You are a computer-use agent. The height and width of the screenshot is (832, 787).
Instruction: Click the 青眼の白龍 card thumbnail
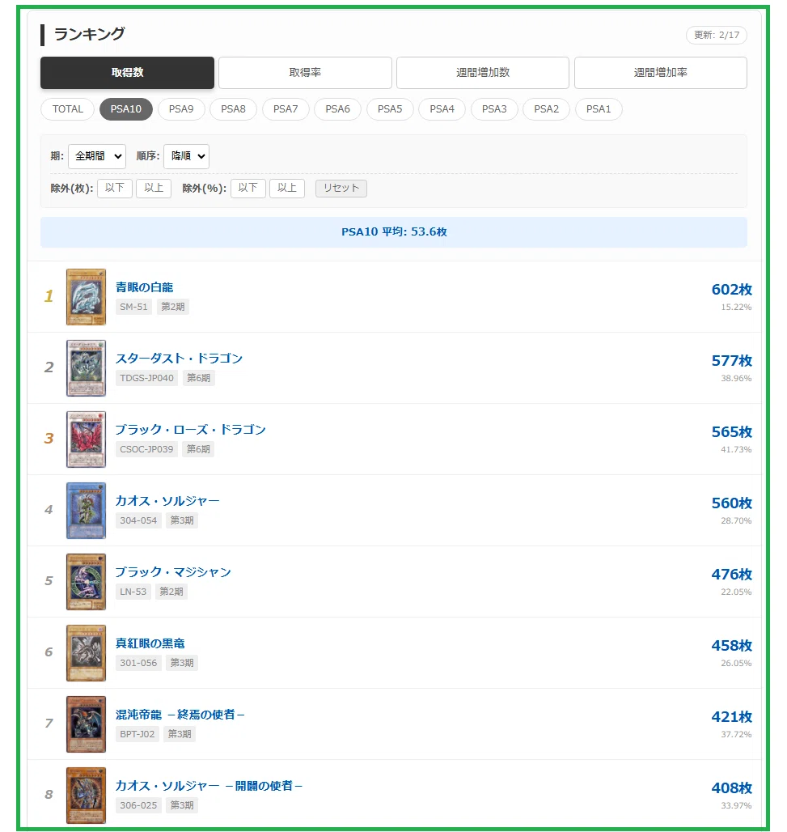[86, 296]
